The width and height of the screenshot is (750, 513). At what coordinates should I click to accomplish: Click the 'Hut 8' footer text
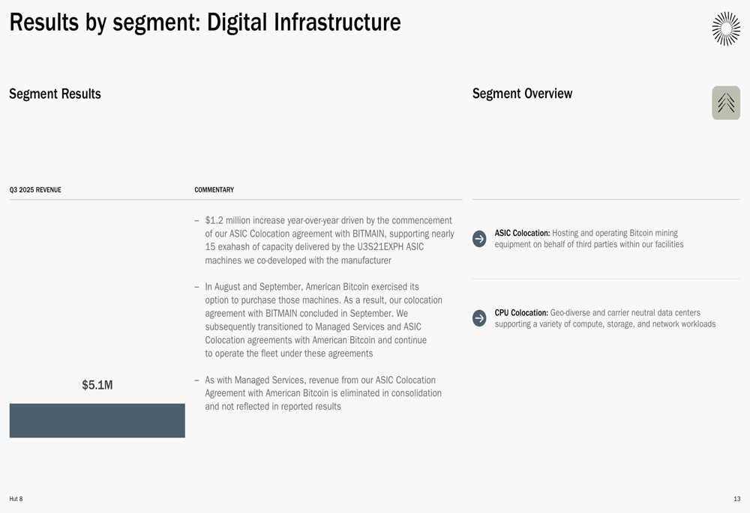pyautogui.click(x=16, y=499)
